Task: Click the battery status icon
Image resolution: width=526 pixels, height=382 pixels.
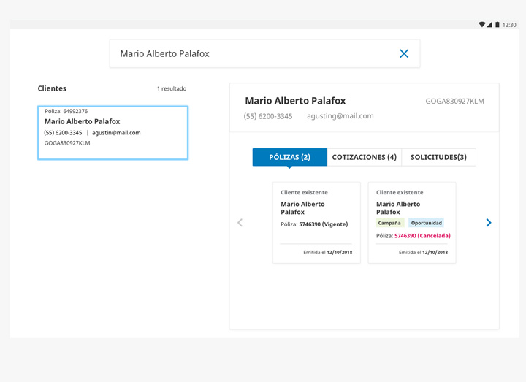Action: coord(498,25)
